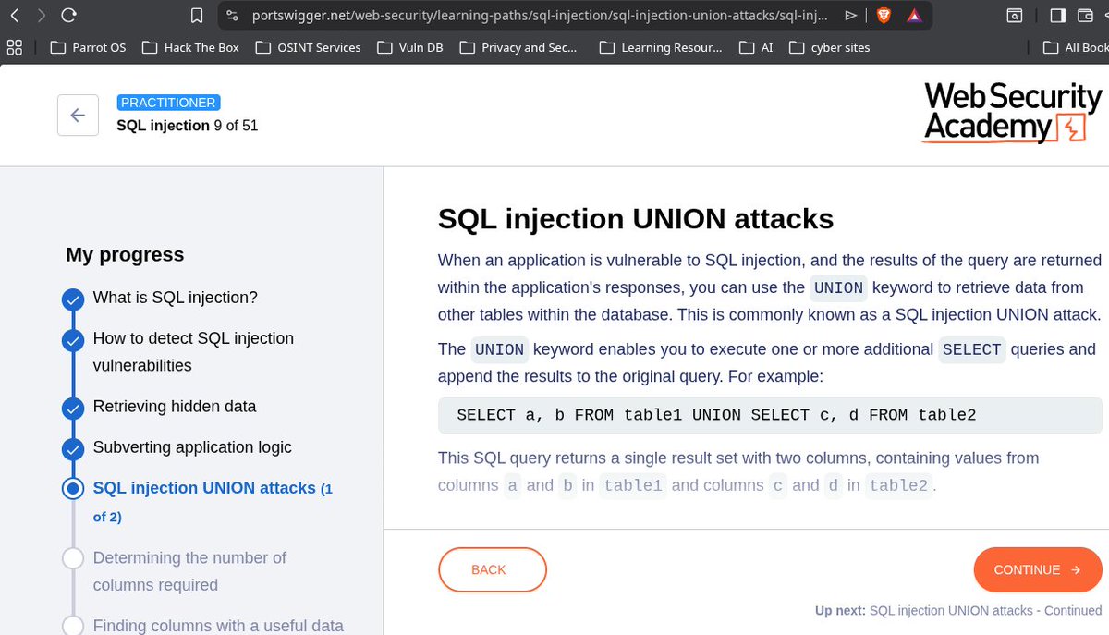
Task: Click checkmark for What is SQL injection?
Action: pos(73,299)
